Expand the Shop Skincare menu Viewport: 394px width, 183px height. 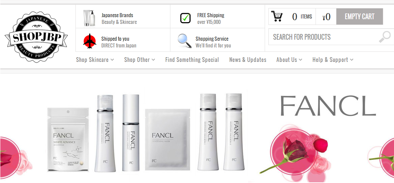pyautogui.click(x=95, y=60)
